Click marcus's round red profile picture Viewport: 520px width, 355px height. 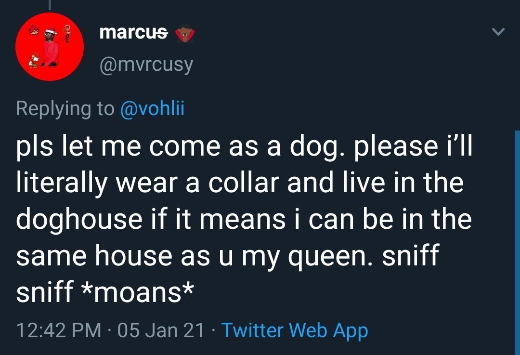point(50,47)
